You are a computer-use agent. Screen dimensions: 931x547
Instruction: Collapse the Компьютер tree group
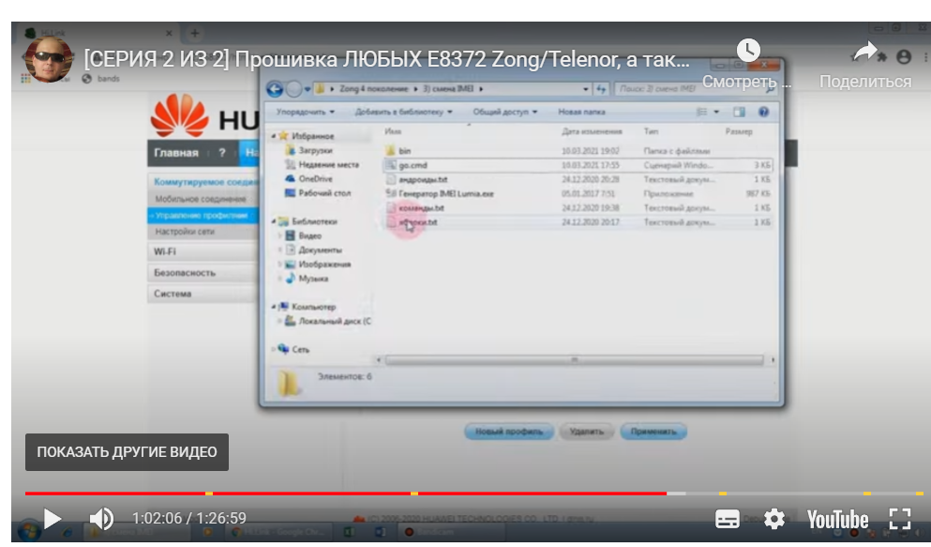[274, 307]
